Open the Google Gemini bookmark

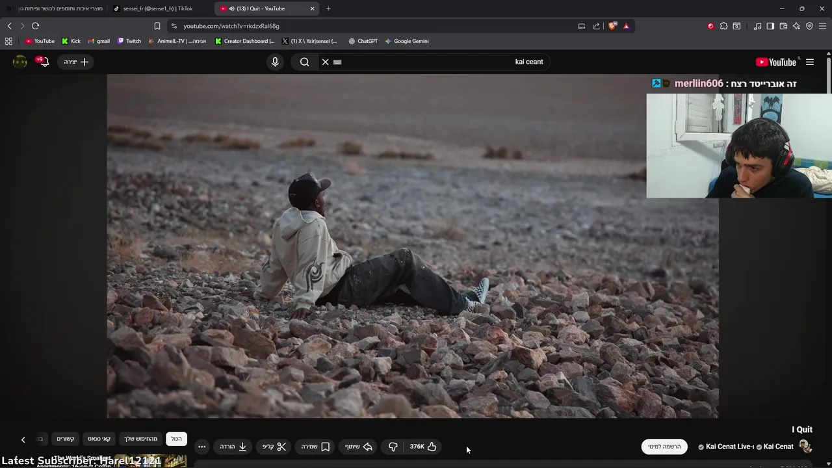(x=406, y=41)
